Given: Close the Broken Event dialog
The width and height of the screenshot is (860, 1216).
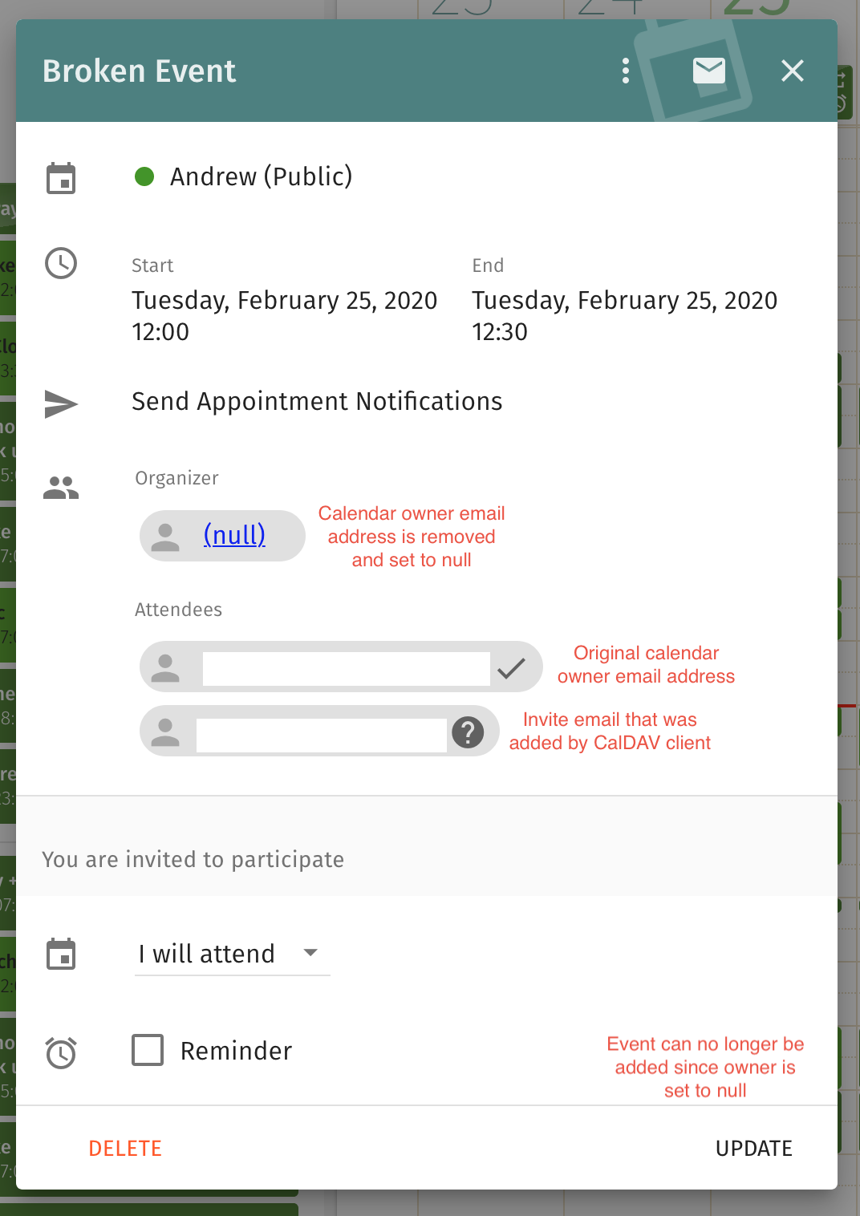Looking at the screenshot, I should tap(793, 71).
